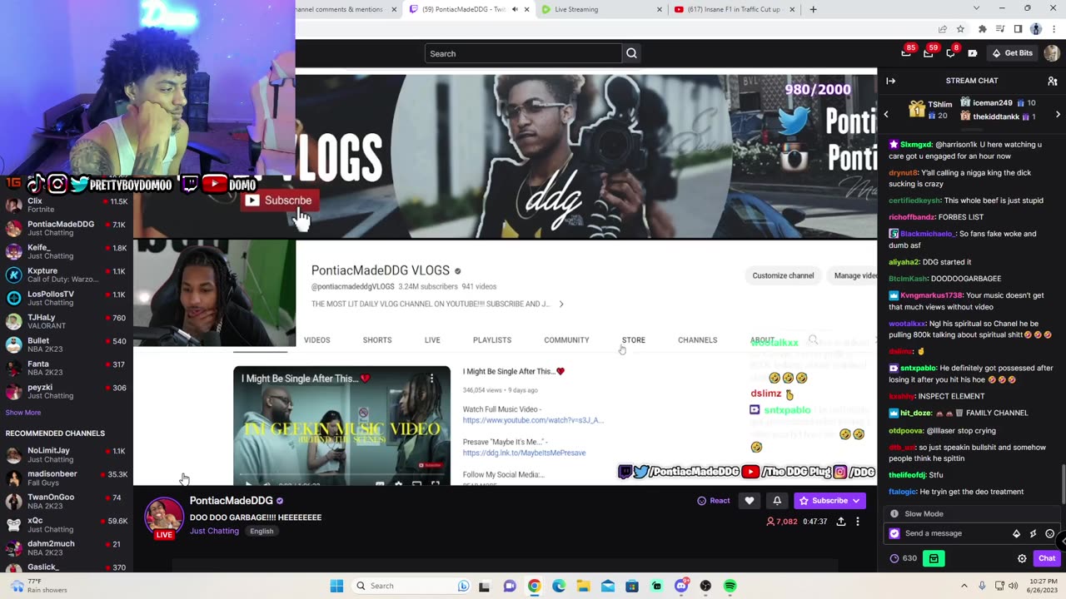Viewport: 1066px width, 599px height.
Task: Show next gift leaderboard entries arrow
Action: (x=1058, y=114)
